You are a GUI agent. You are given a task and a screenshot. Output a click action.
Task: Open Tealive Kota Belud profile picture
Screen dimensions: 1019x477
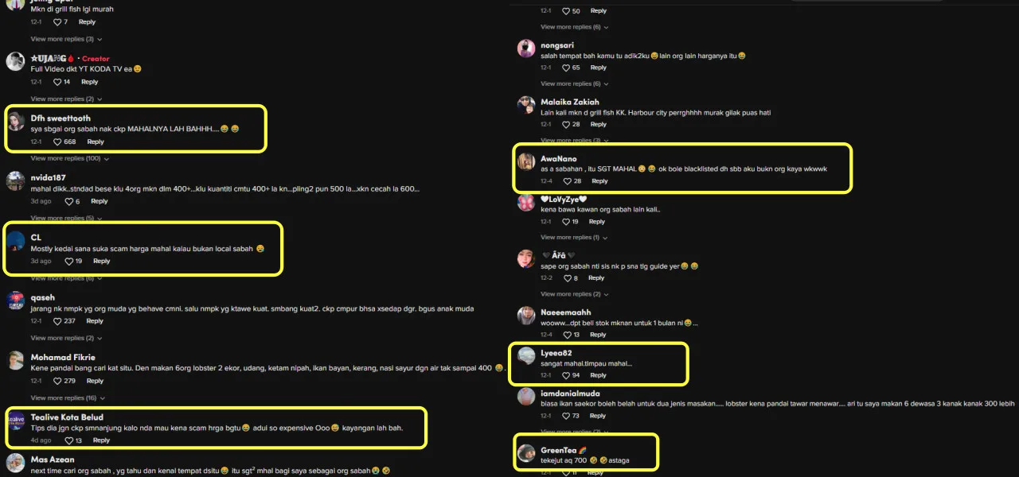[16, 420]
